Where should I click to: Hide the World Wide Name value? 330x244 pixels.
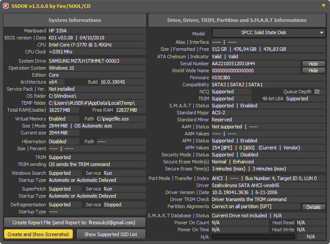313,71
